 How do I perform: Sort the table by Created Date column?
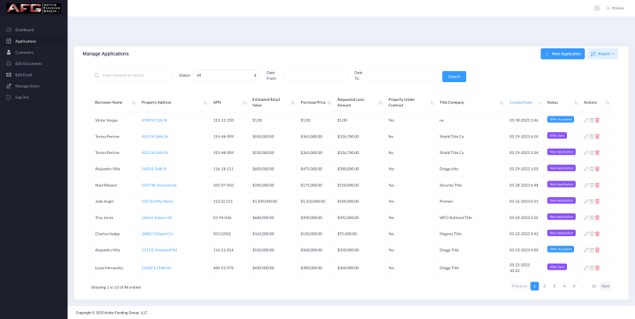point(520,102)
